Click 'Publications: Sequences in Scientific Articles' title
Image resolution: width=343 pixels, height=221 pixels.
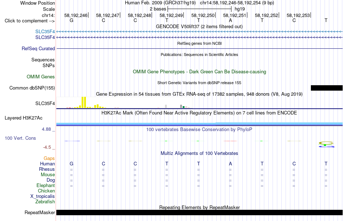199,55
